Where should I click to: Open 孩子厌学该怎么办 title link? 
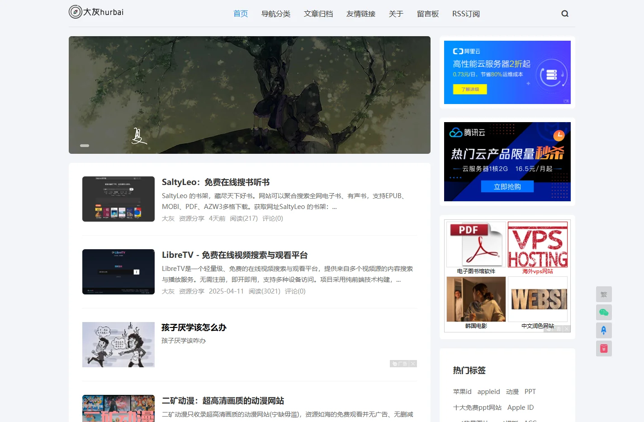point(194,327)
